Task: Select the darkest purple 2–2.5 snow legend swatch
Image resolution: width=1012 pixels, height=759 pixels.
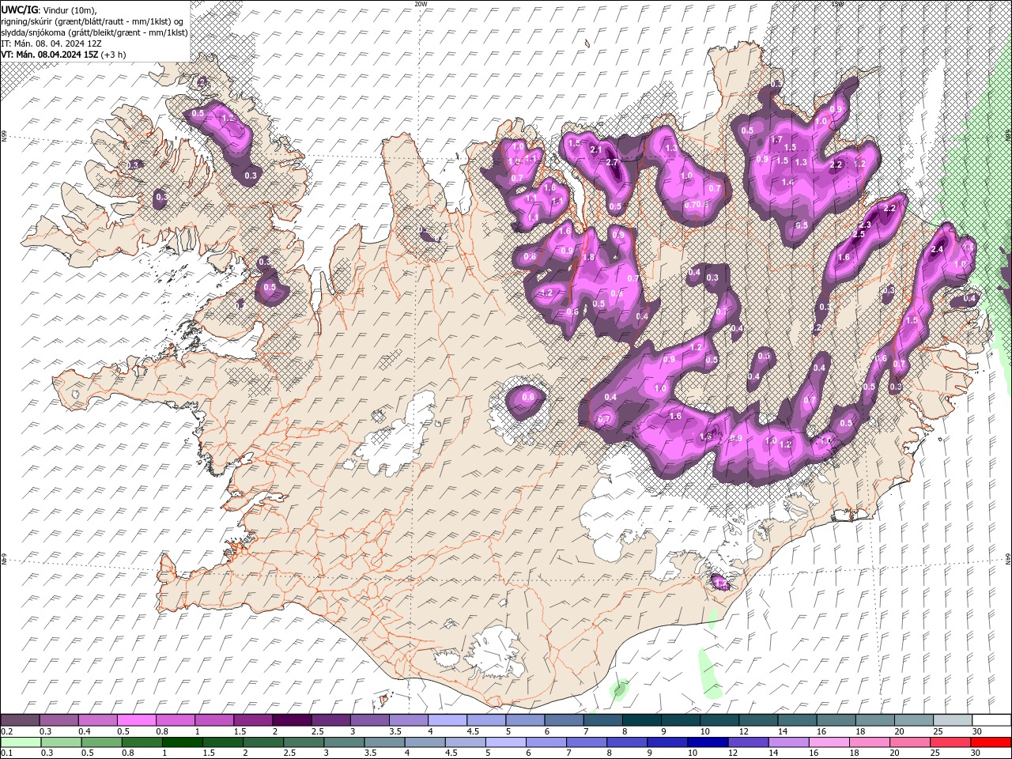Action: (293, 720)
